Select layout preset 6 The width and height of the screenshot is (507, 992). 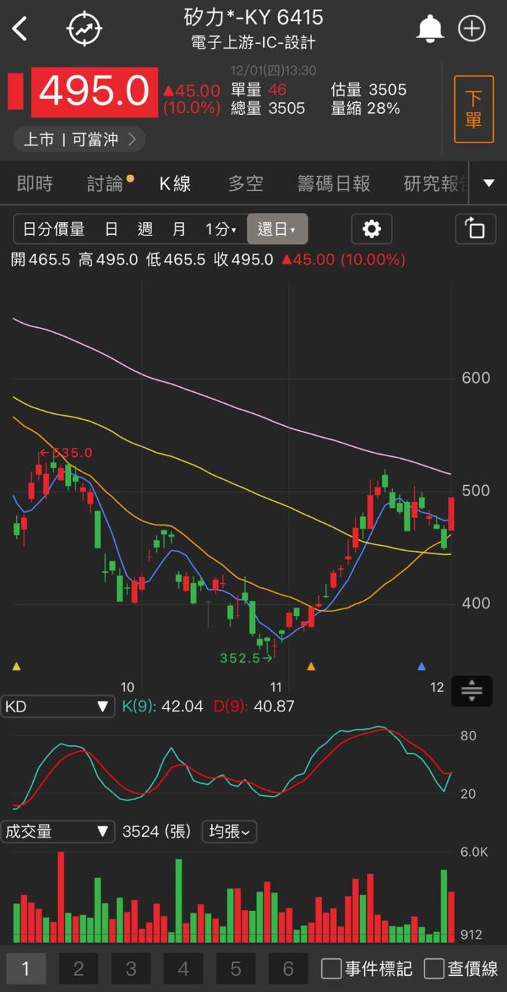(288, 969)
